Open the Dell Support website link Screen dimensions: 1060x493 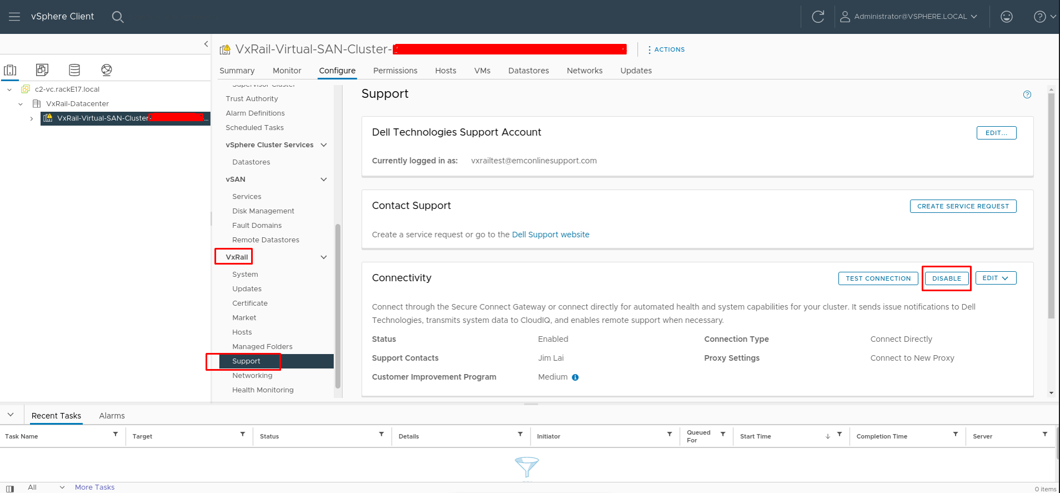pos(551,235)
